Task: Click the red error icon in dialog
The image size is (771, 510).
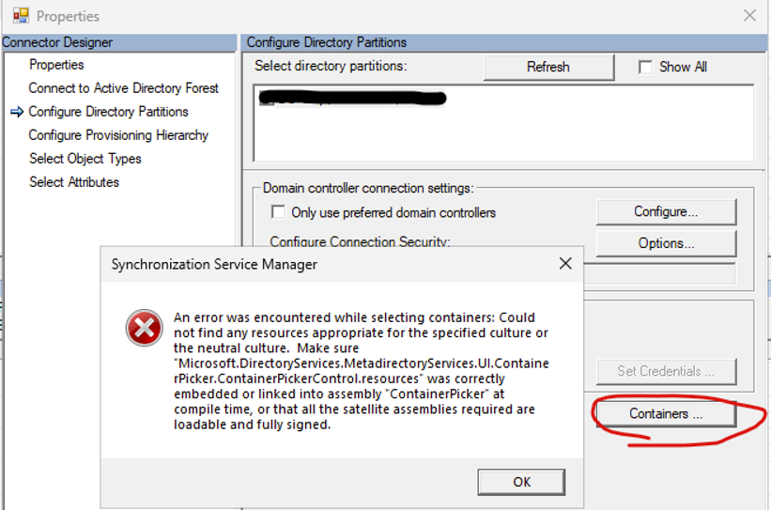Action: 144,328
